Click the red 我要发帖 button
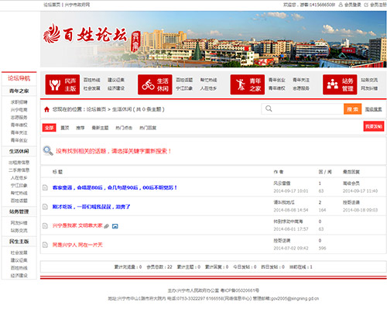 tap(374, 126)
